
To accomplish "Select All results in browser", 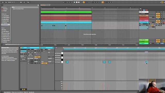I will [5, 25].
